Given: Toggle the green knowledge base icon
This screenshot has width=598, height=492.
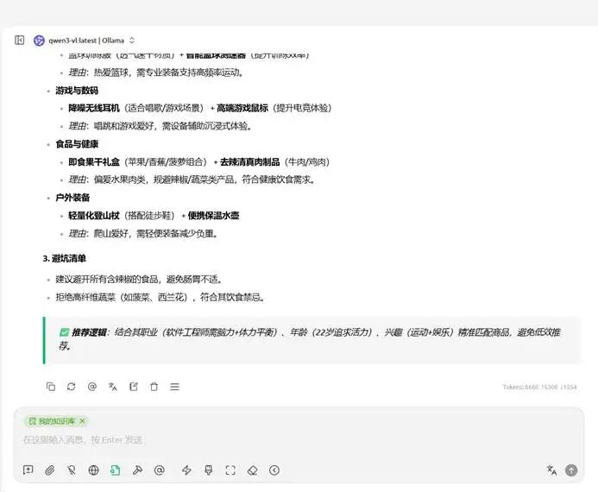Looking at the screenshot, I should pyautogui.click(x=115, y=470).
